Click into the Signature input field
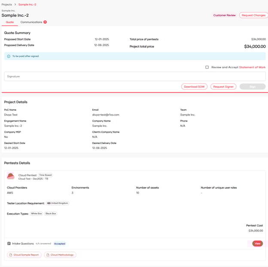 (134, 76)
